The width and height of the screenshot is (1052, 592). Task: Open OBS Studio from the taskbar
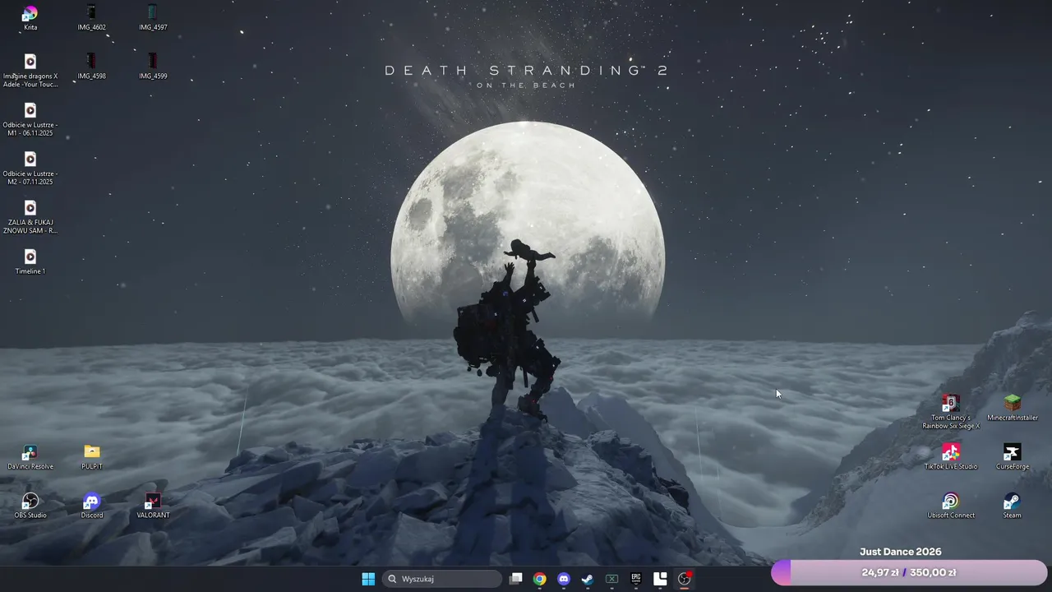[x=684, y=579]
